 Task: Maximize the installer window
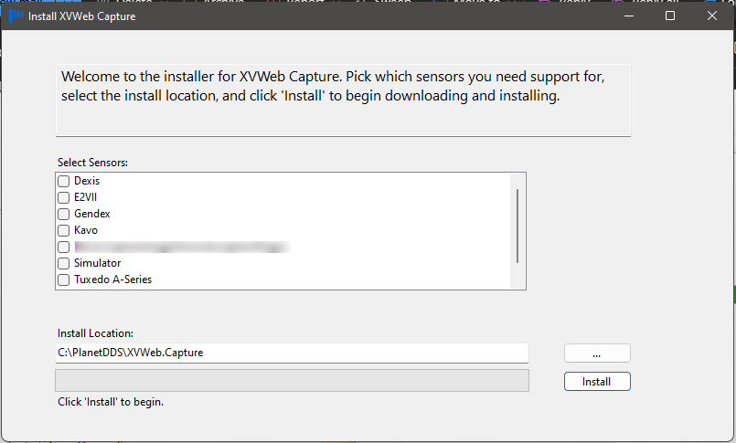coord(670,16)
